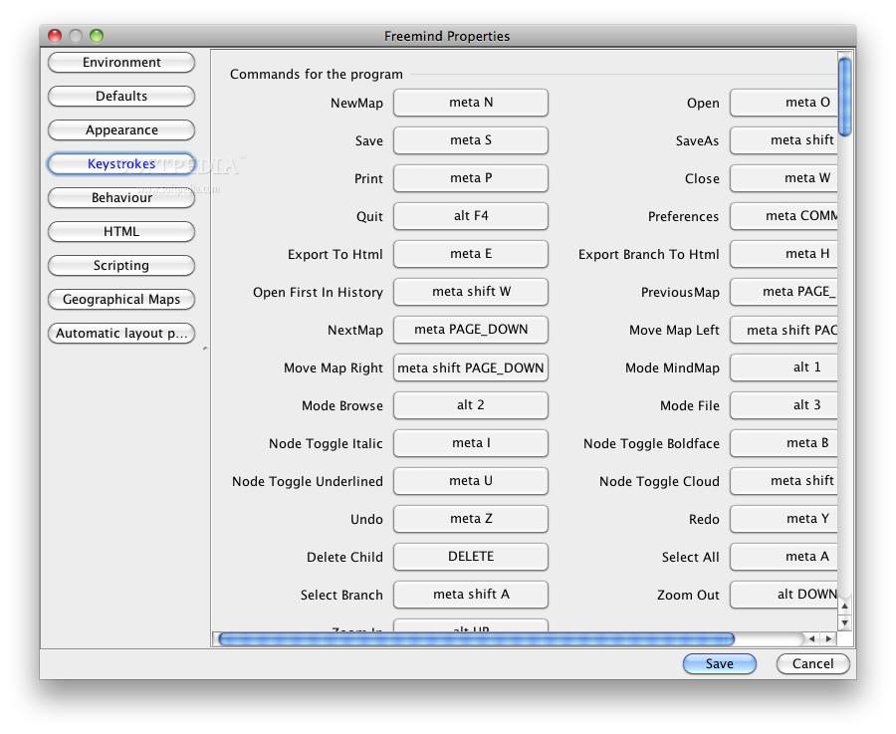
Task: Edit Node Toggle Italic shortcut 'meta I'
Action: pyautogui.click(x=471, y=442)
